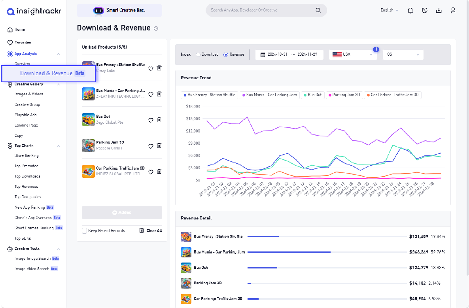Screen dimensions: 469x308
Task: Open Top Revenues in sidebar
Action: 26,187
